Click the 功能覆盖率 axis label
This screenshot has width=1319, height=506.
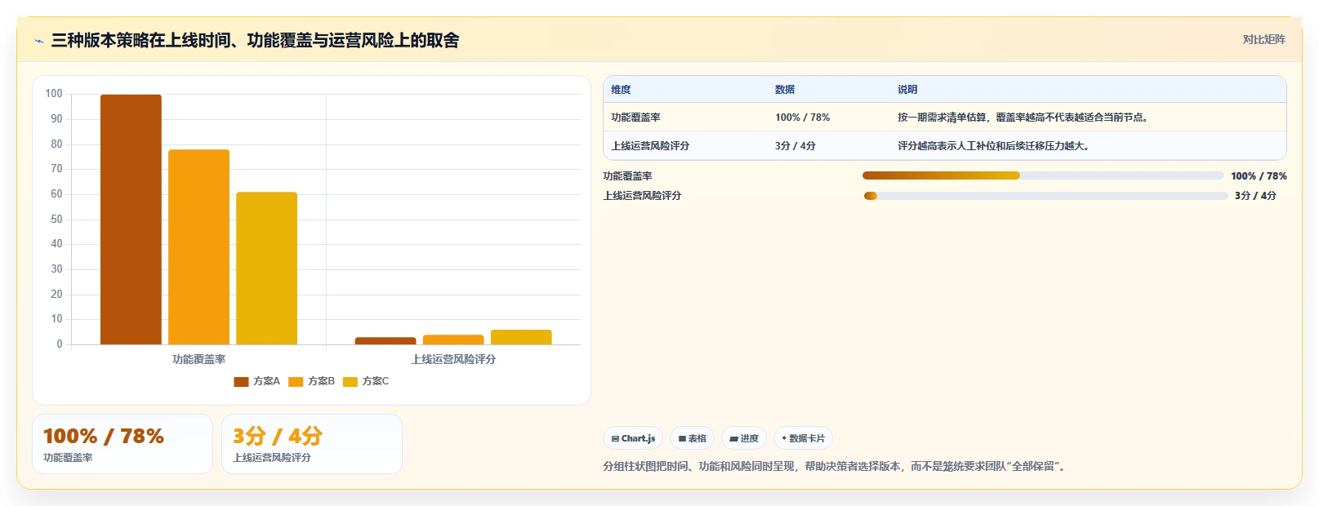point(198,359)
